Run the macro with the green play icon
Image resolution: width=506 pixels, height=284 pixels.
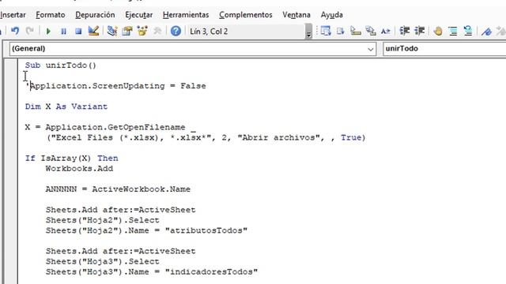click(x=48, y=32)
